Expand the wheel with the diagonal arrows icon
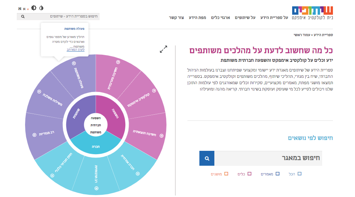 [163, 49]
